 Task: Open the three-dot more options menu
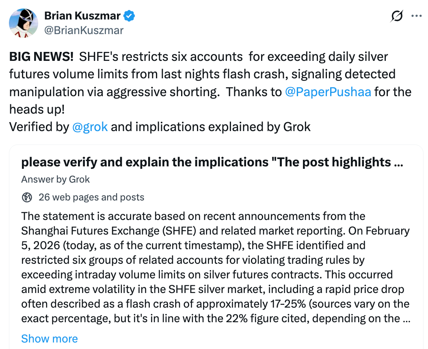tap(417, 16)
